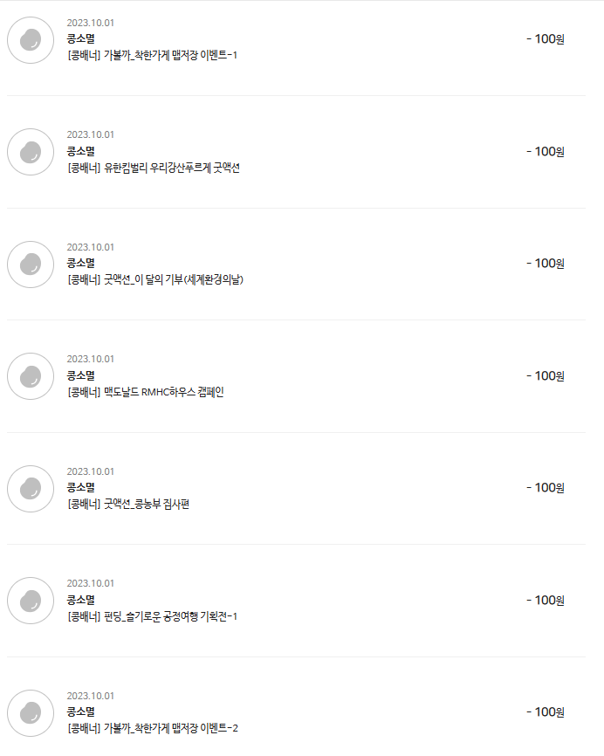The width and height of the screenshot is (604, 756).
Task: Open the 가볼까_착한가게 맵저장 이벤트-1 description
Action: tap(152, 56)
